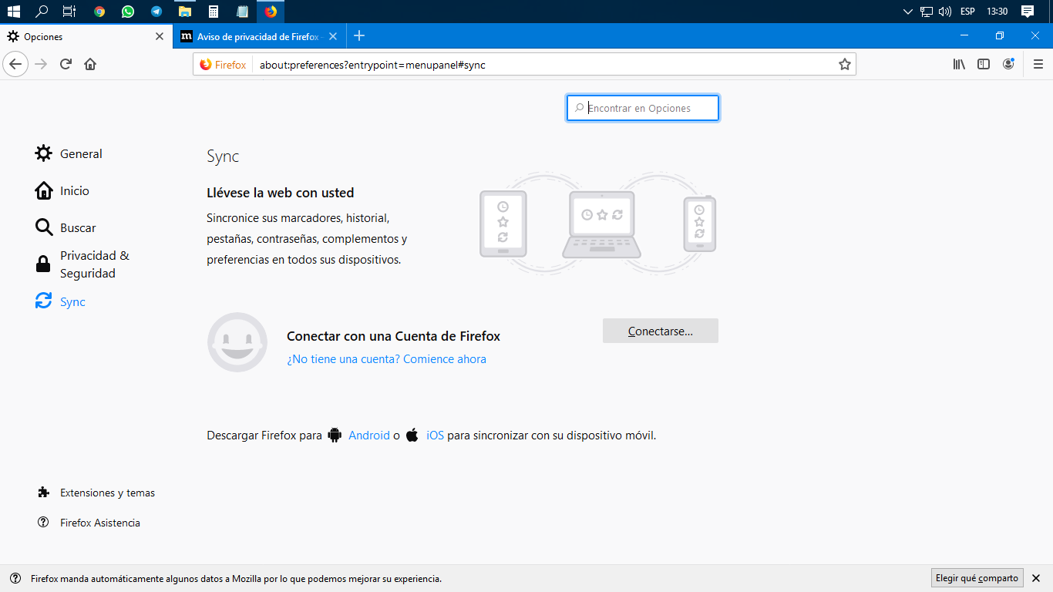
Task: Open the Library icon in the toolbar
Action: coord(959,65)
